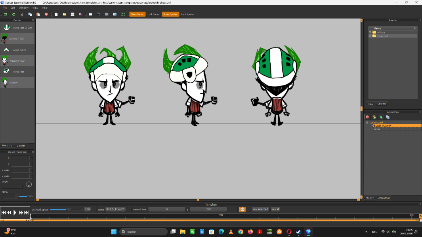Open the Objects tab in the Palette panel
422x237 pixels.
[x=381, y=104]
